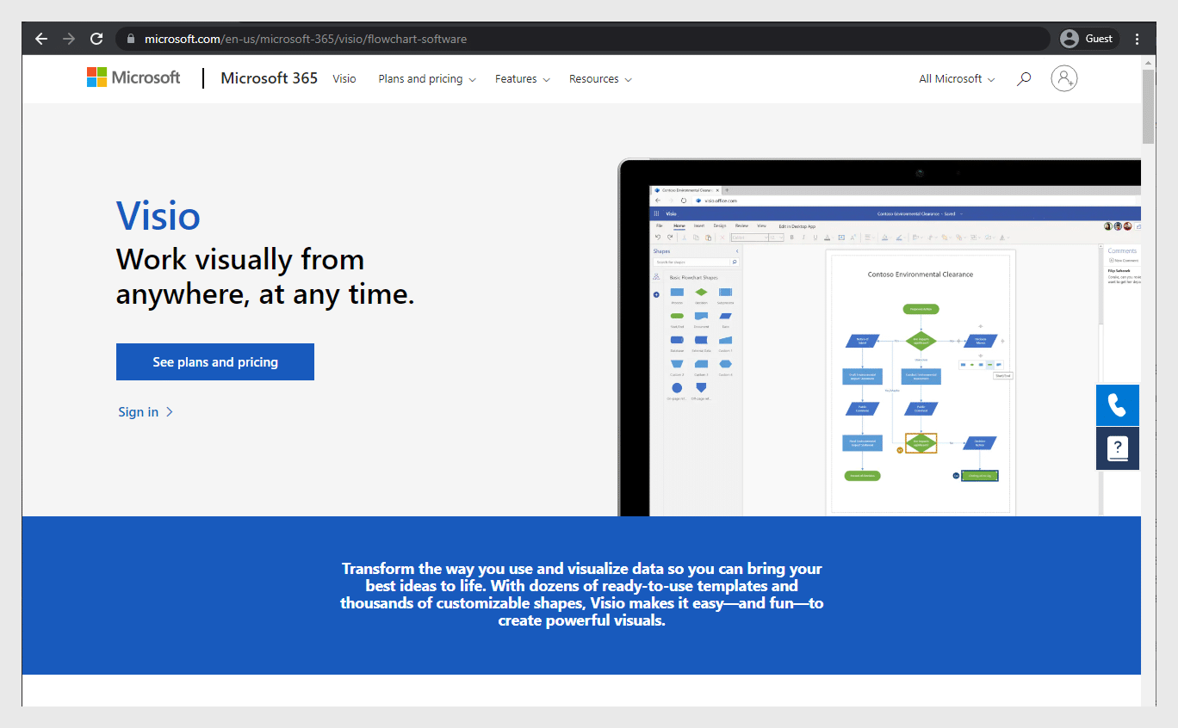This screenshot has width=1178, height=728.
Task: Open Chrome's three-dot menu
Action: tap(1138, 39)
